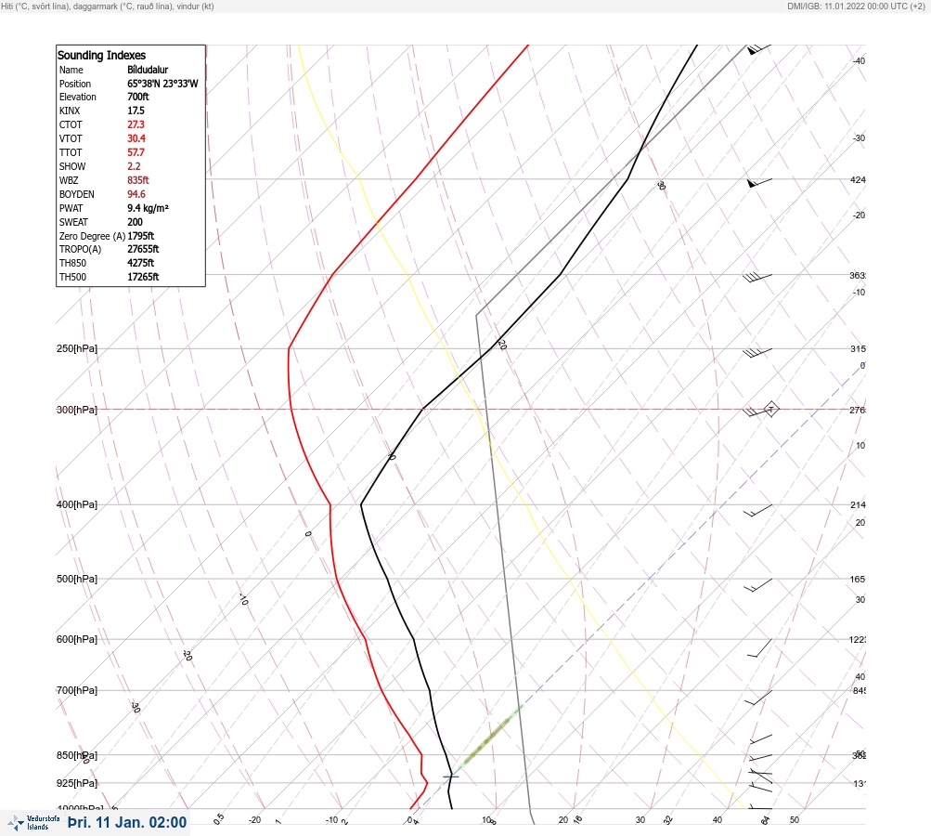Click the WBZ value '835ft'
931x836 pixels.
tap(137, 180)
